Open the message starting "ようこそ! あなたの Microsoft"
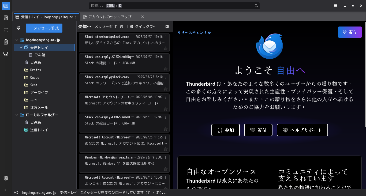The image size is (366, 196). click(124, 181)
